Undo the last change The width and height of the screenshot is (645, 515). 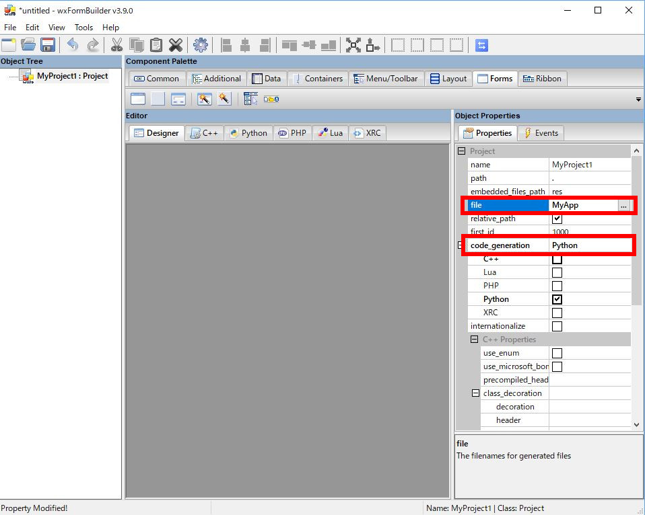tap(73, 45)
